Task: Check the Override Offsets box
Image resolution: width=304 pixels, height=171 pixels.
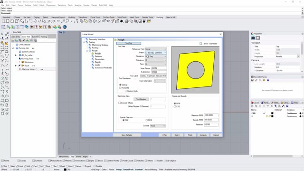Action: click(119, 103)
